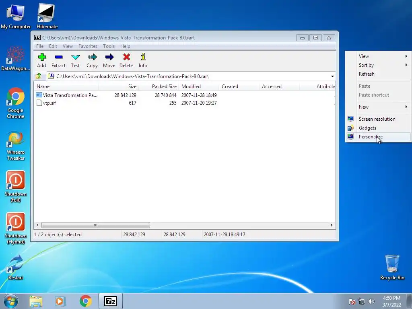Click the '1 / 2 object(s) selected' status text
Image resolution: width=412 pixels, height=309 pixels.
pos(58,235)
